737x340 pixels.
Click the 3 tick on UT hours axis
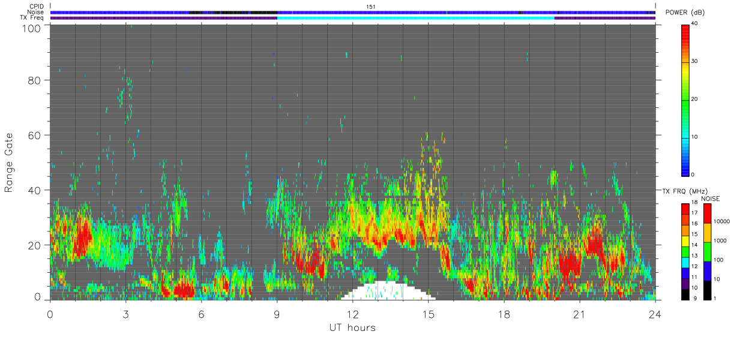125,314
